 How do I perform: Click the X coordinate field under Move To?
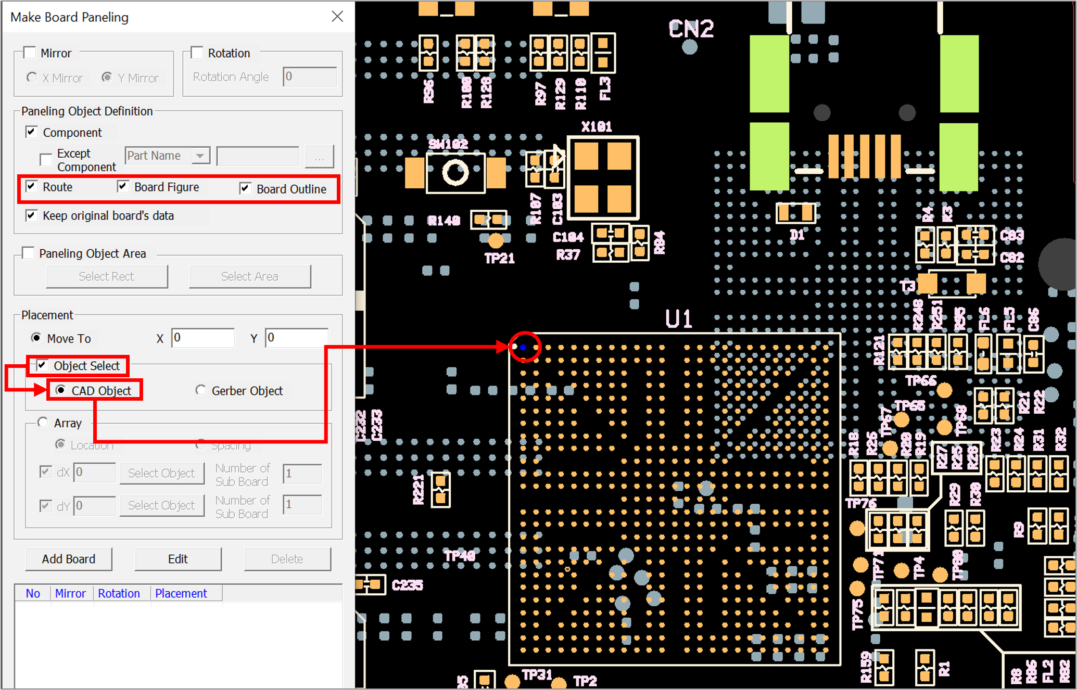[202, 337]
